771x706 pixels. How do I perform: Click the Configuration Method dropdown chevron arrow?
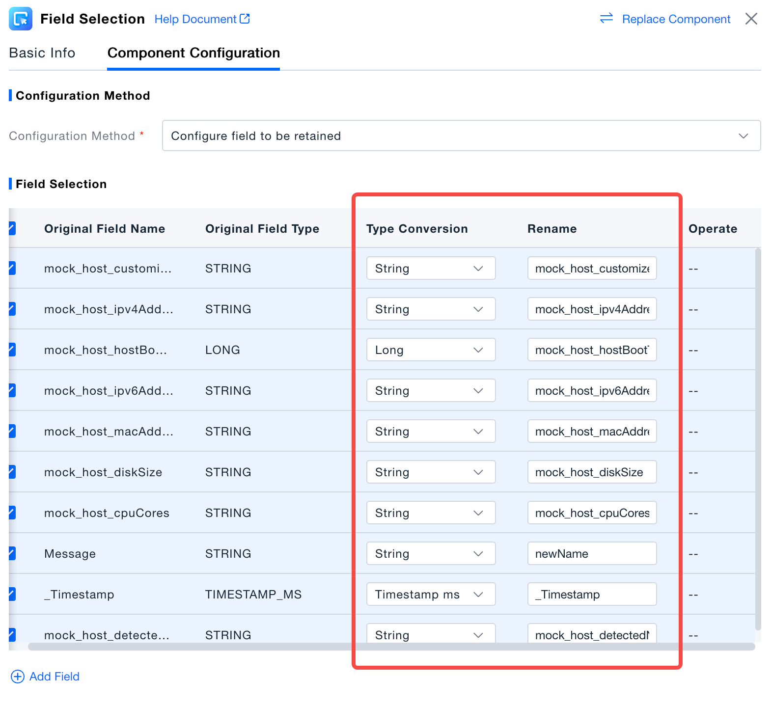point(743,136)
